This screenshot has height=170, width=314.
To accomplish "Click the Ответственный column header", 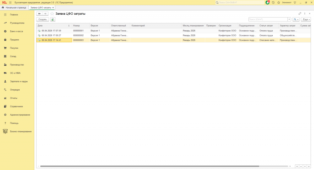I will pos(120,26).
